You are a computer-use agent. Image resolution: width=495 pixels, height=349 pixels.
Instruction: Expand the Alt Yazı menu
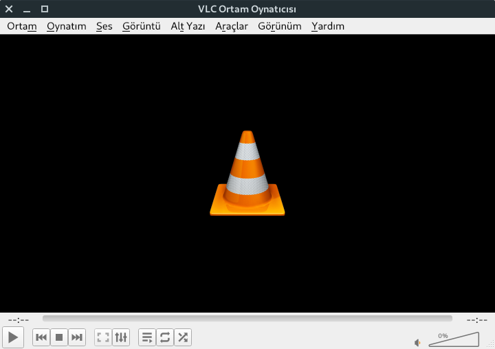point(188,26)
